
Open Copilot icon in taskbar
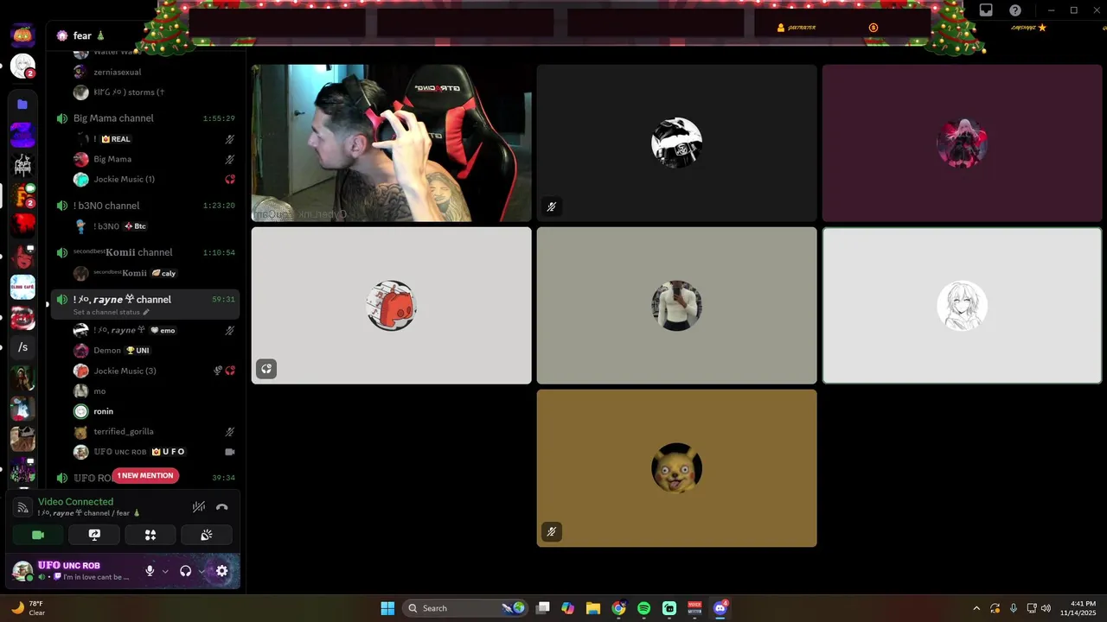(x=567, y=608)
